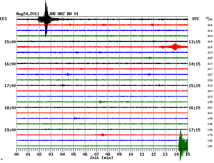Click the red event swelling near minute 14

pyautogui.click(x=174, y=47)
